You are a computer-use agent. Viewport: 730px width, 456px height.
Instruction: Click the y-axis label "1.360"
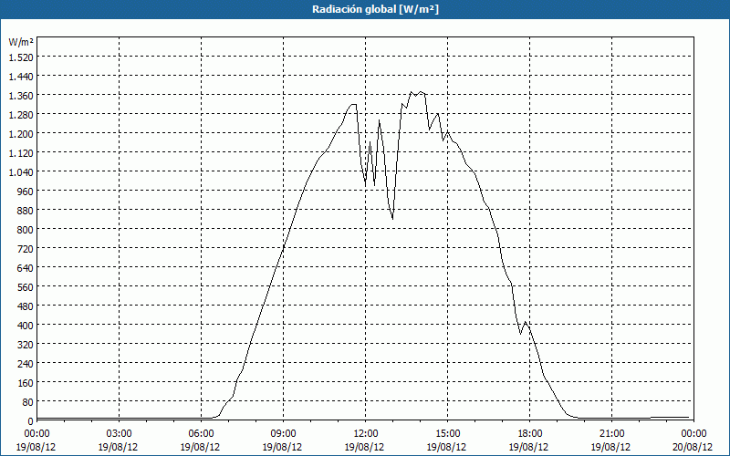pos(21,96)
